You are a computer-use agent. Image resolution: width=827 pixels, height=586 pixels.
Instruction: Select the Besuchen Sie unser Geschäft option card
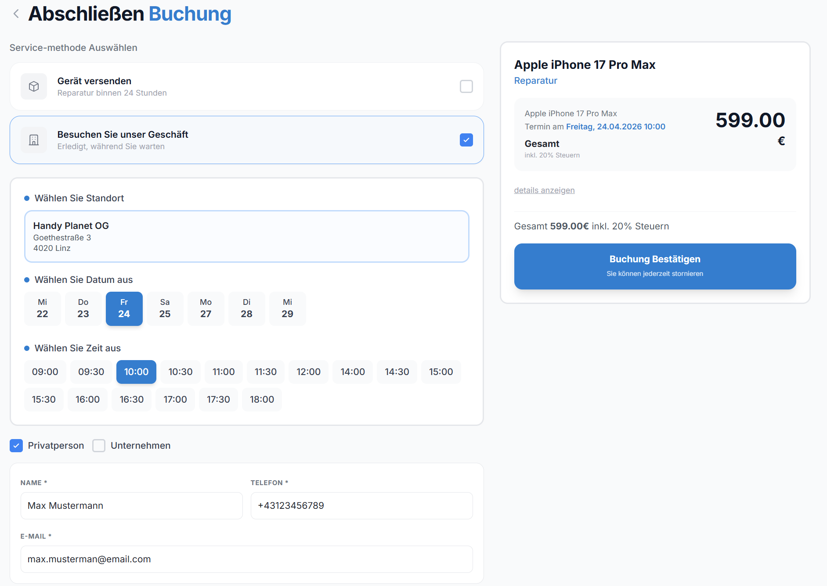[x=247, y=140]
